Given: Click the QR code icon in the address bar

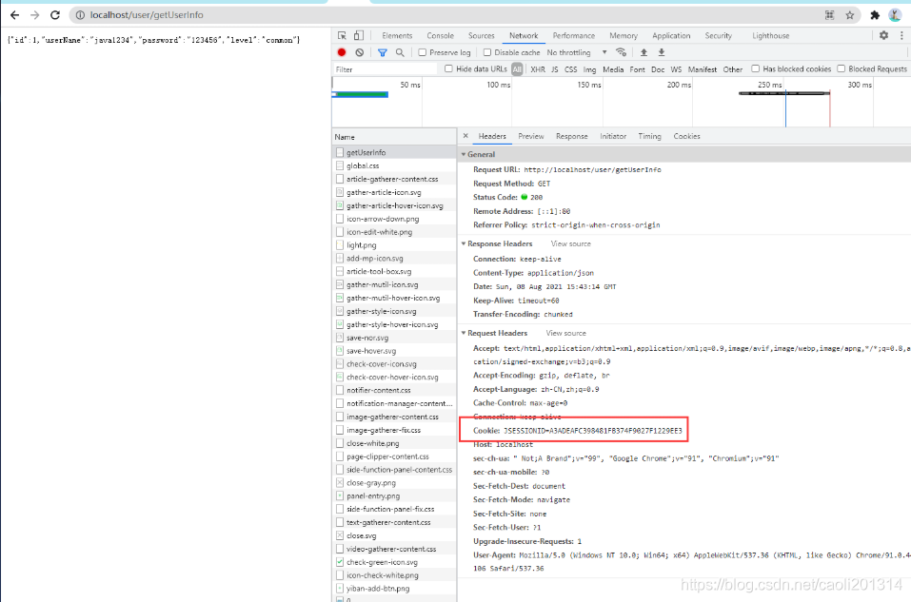Looking at the screenshot, I should pyautogui.click(x=830, y=15).
